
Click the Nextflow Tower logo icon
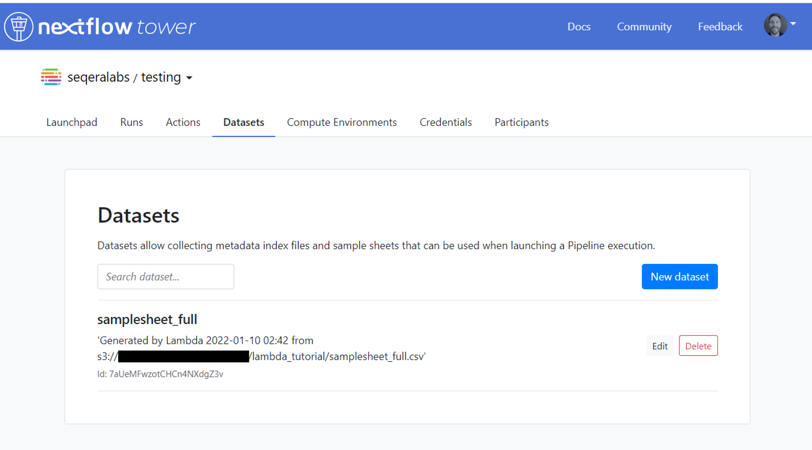tap(19, 27)
